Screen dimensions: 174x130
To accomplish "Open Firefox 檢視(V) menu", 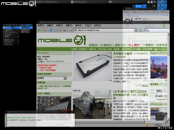I will pyautogui.click(x=59, y=25).
